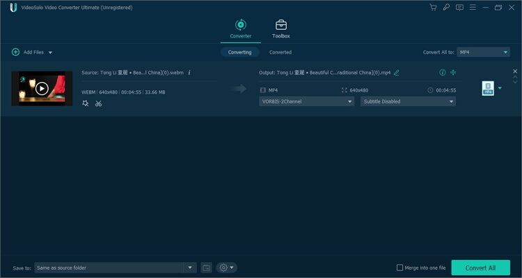
Task: Show source file info icon
Action: pos(189,72)
